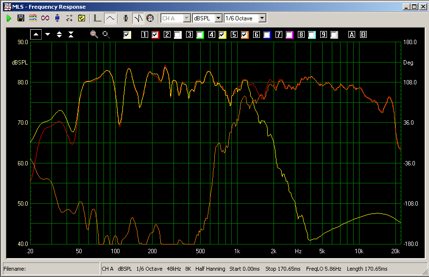Click the multicolored wavy lines toolbar icon
Viewport: 429px width, 277px height.
[33, 18]
